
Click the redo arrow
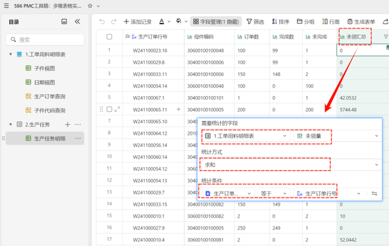pyautogui.click(x=114, y=22)
